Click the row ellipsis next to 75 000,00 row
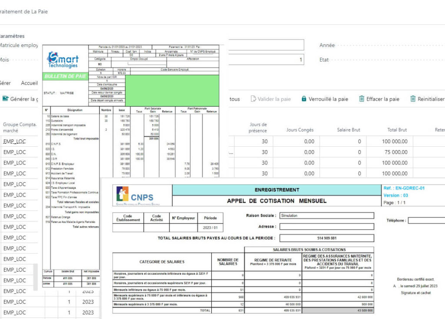This screenshot has width=445, height=319. pos(231,152)
